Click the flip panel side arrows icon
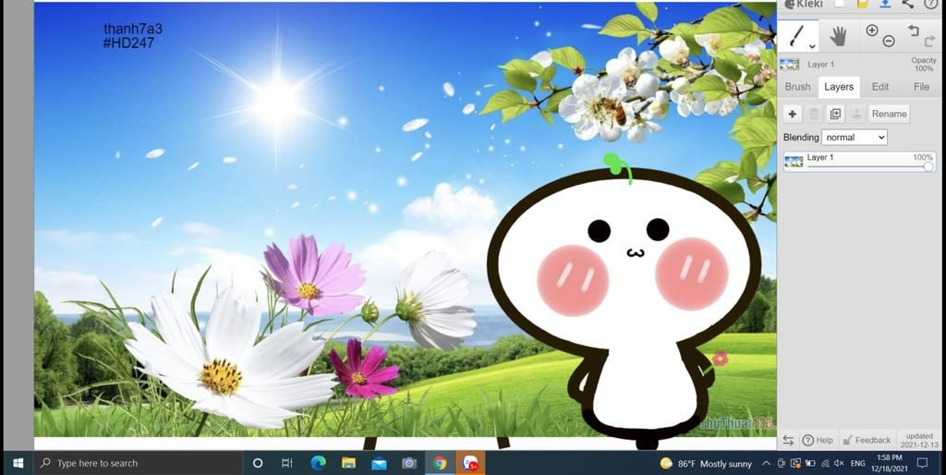 tap(788, 440)
